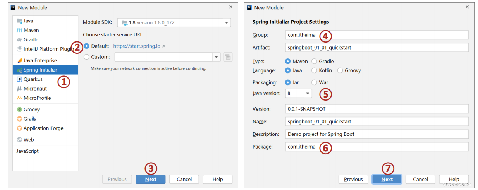
Task: Pick the Groovy module icon
Action: pos(19,110)
